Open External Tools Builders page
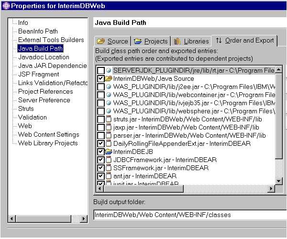The width and height of the screenshot is (287, 239). coord(51,40)
